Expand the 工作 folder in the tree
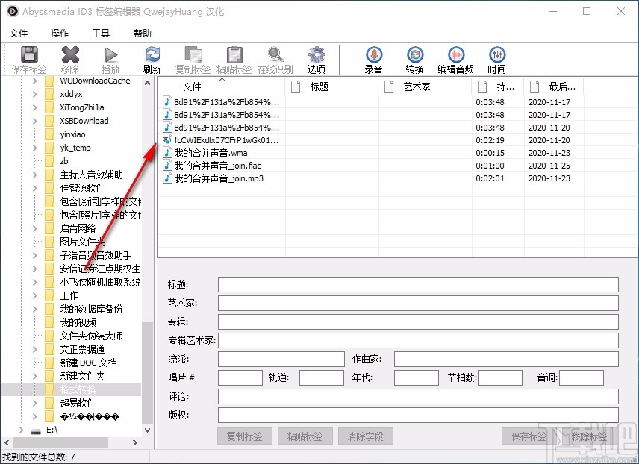639x464 pixels. coord(35,295)
